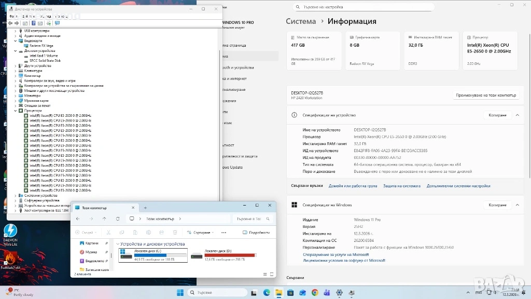Open the three-dots more options in File Explorer
The width and height of the screenshot is (531, 299).
[223, 233]
